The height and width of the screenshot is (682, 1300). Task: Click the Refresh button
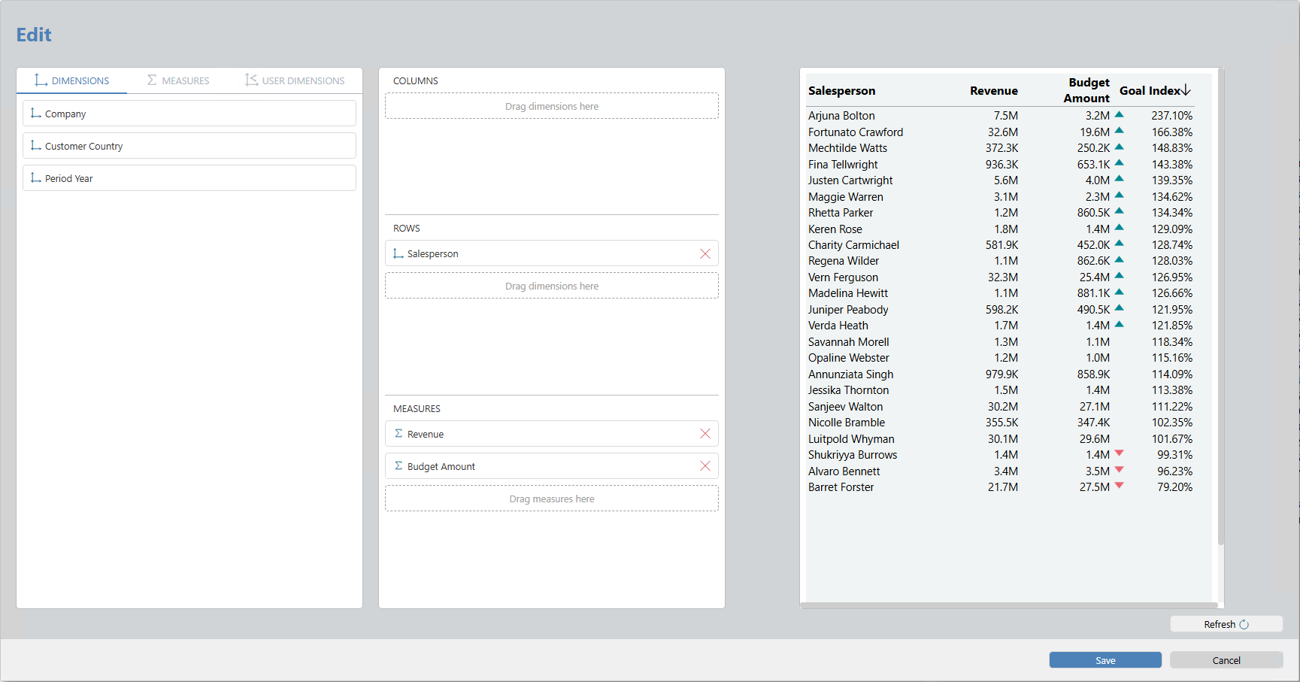1226,624
